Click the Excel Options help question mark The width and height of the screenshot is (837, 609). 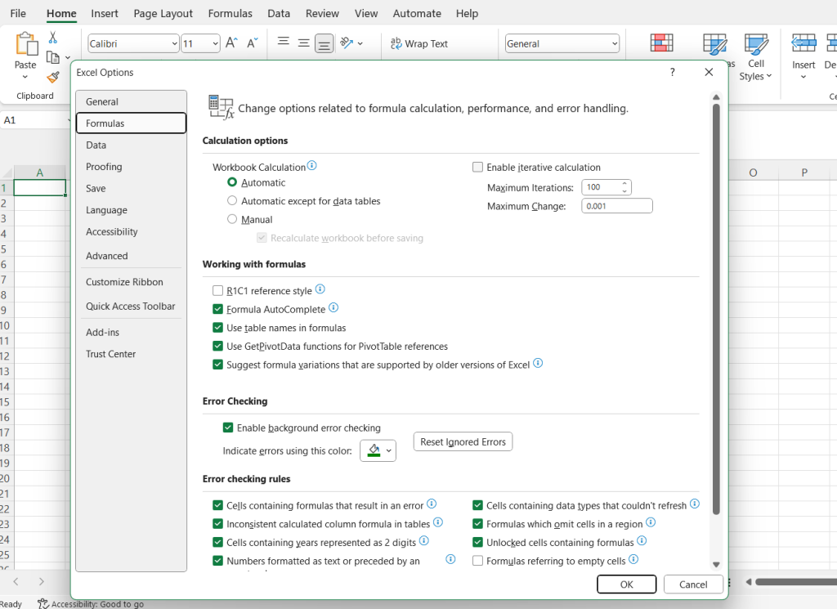tap(673, 72)
